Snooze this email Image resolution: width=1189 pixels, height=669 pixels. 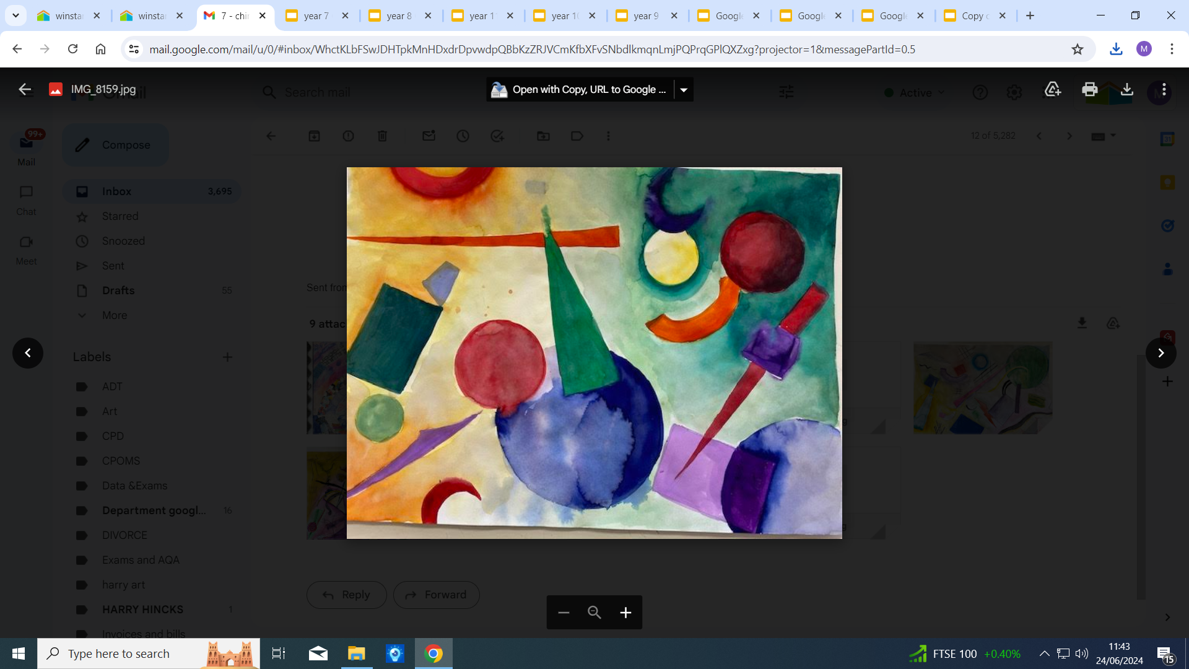pyautogui.click(x=463, y=136)
